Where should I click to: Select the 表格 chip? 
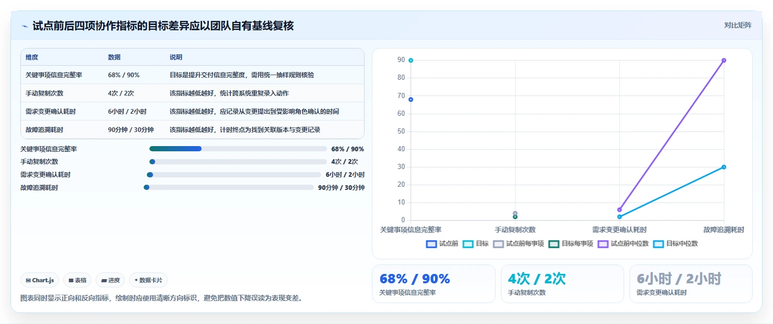(77, 280)
